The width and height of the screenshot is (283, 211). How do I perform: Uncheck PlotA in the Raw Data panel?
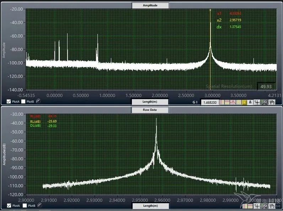[x=9, y=205]
